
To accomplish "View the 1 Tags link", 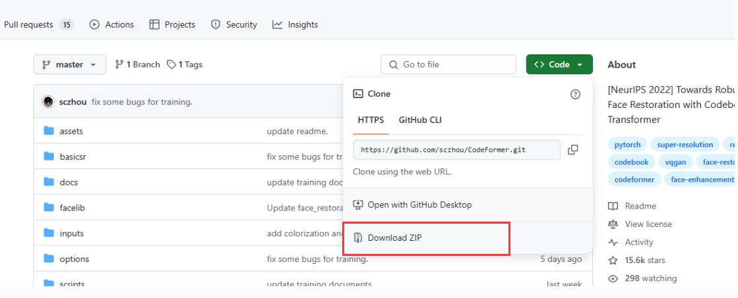I will point(185,64).
